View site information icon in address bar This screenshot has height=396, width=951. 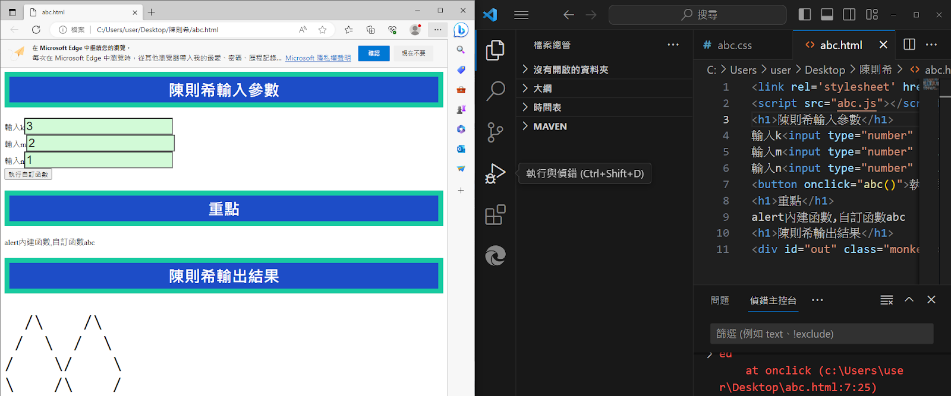62,30
